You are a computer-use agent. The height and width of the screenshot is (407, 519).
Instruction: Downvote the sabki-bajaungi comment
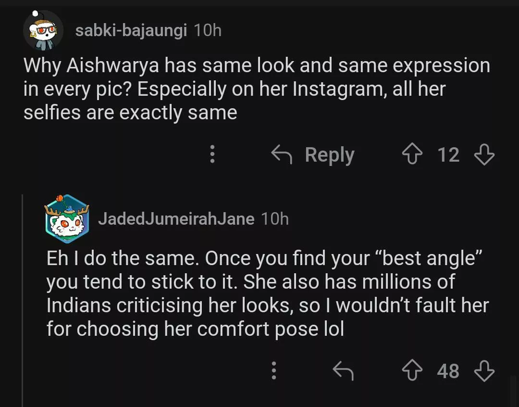click(483, 155)
